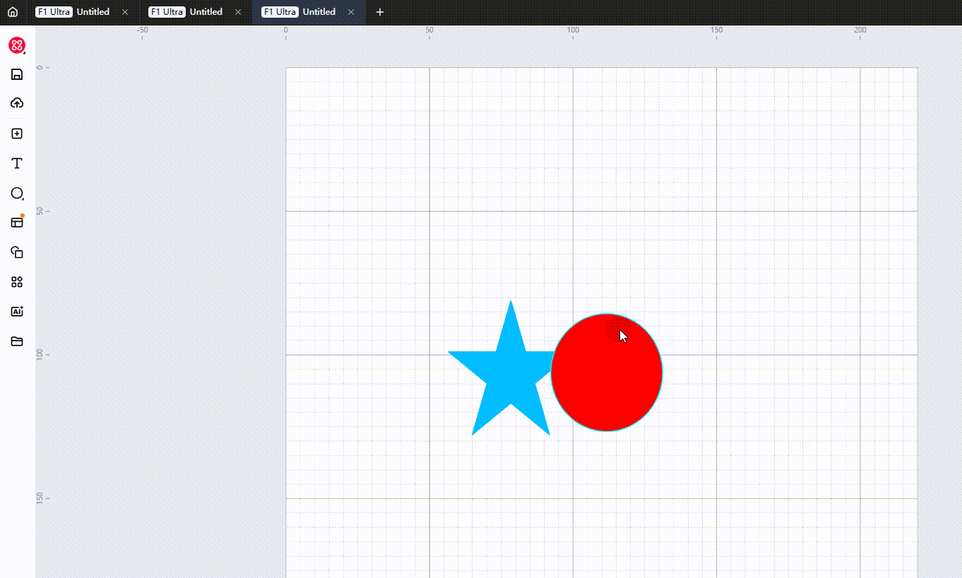Open the xTool logo main menu
Viewport: 962px width, 578px height.
tap(17, 46)
